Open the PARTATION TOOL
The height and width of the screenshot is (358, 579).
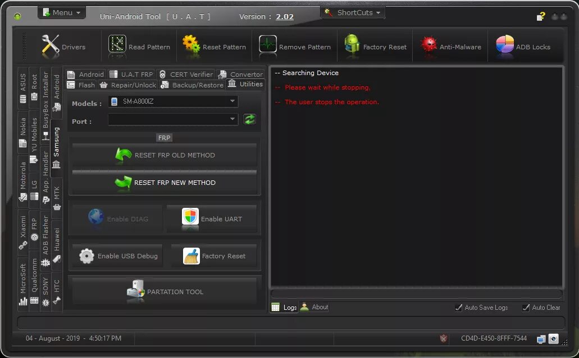tap(165, 292)
